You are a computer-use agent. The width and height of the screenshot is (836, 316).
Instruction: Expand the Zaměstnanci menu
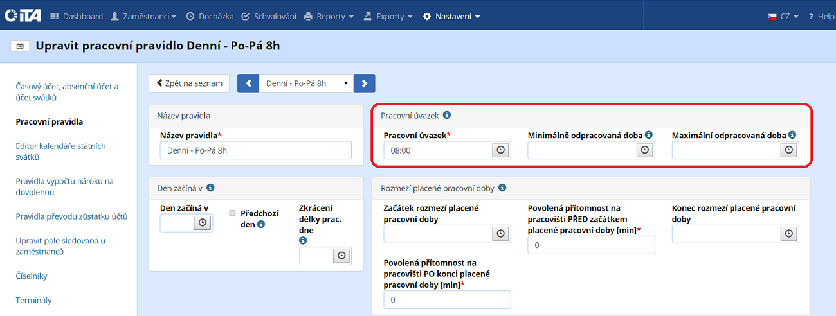(x=143, y=17)
